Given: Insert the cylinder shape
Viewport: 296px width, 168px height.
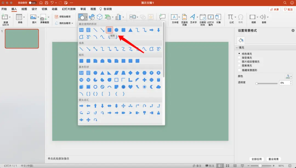Looking at the screenshot, I should click(x=159, y=80).
